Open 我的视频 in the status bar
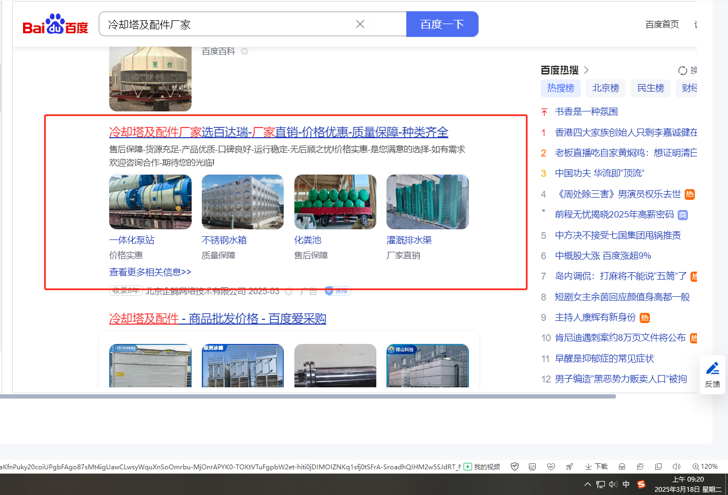This screenshot has height=495, width=728. tap(482, 467)
